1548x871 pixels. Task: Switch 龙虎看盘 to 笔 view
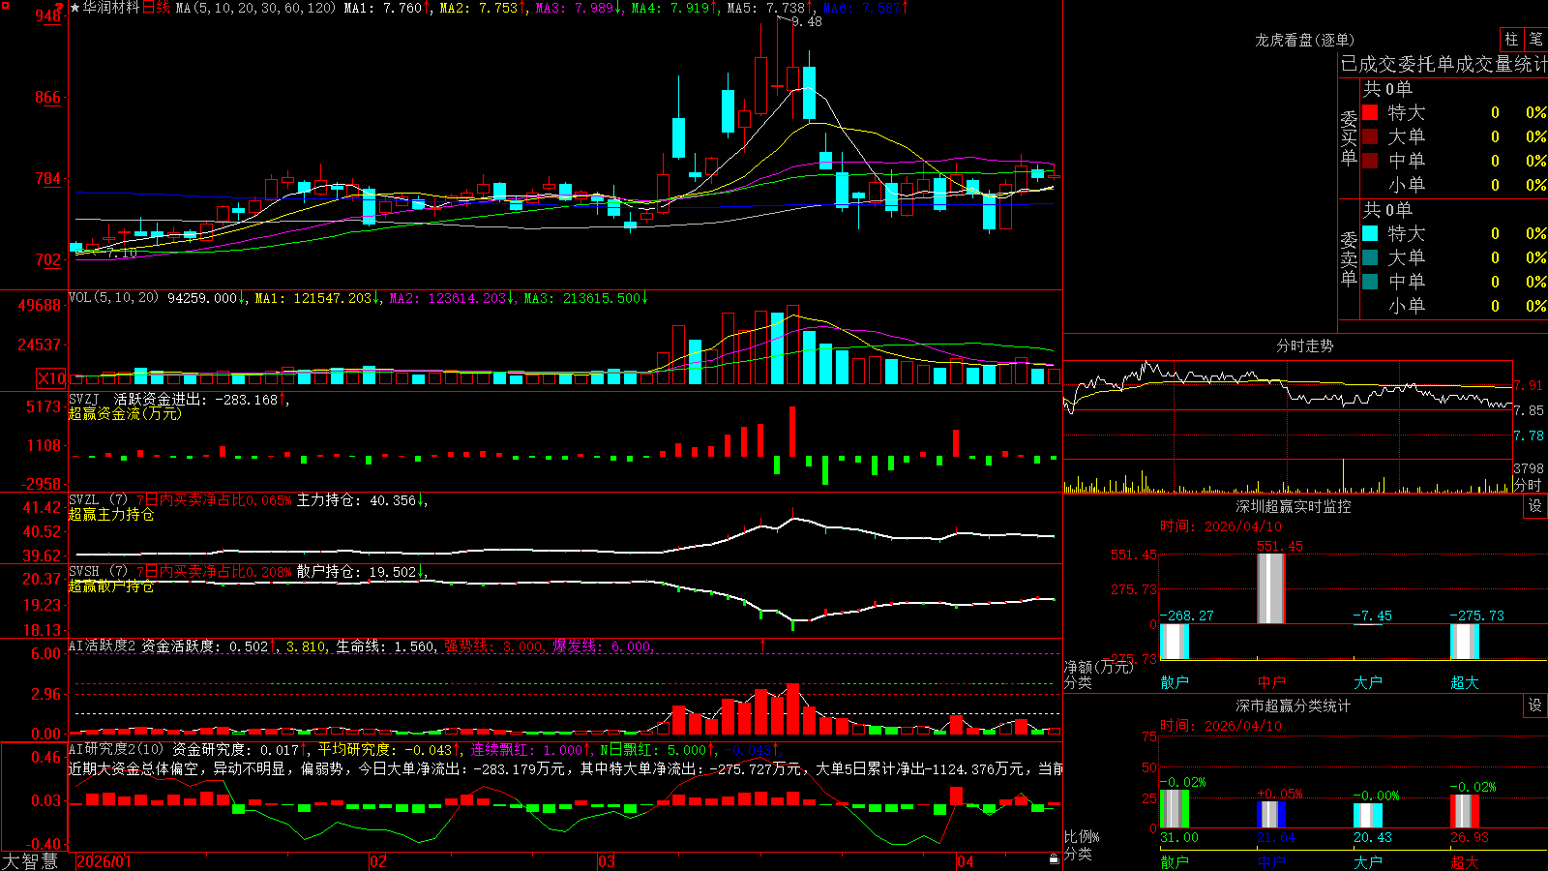(1535, 39)
